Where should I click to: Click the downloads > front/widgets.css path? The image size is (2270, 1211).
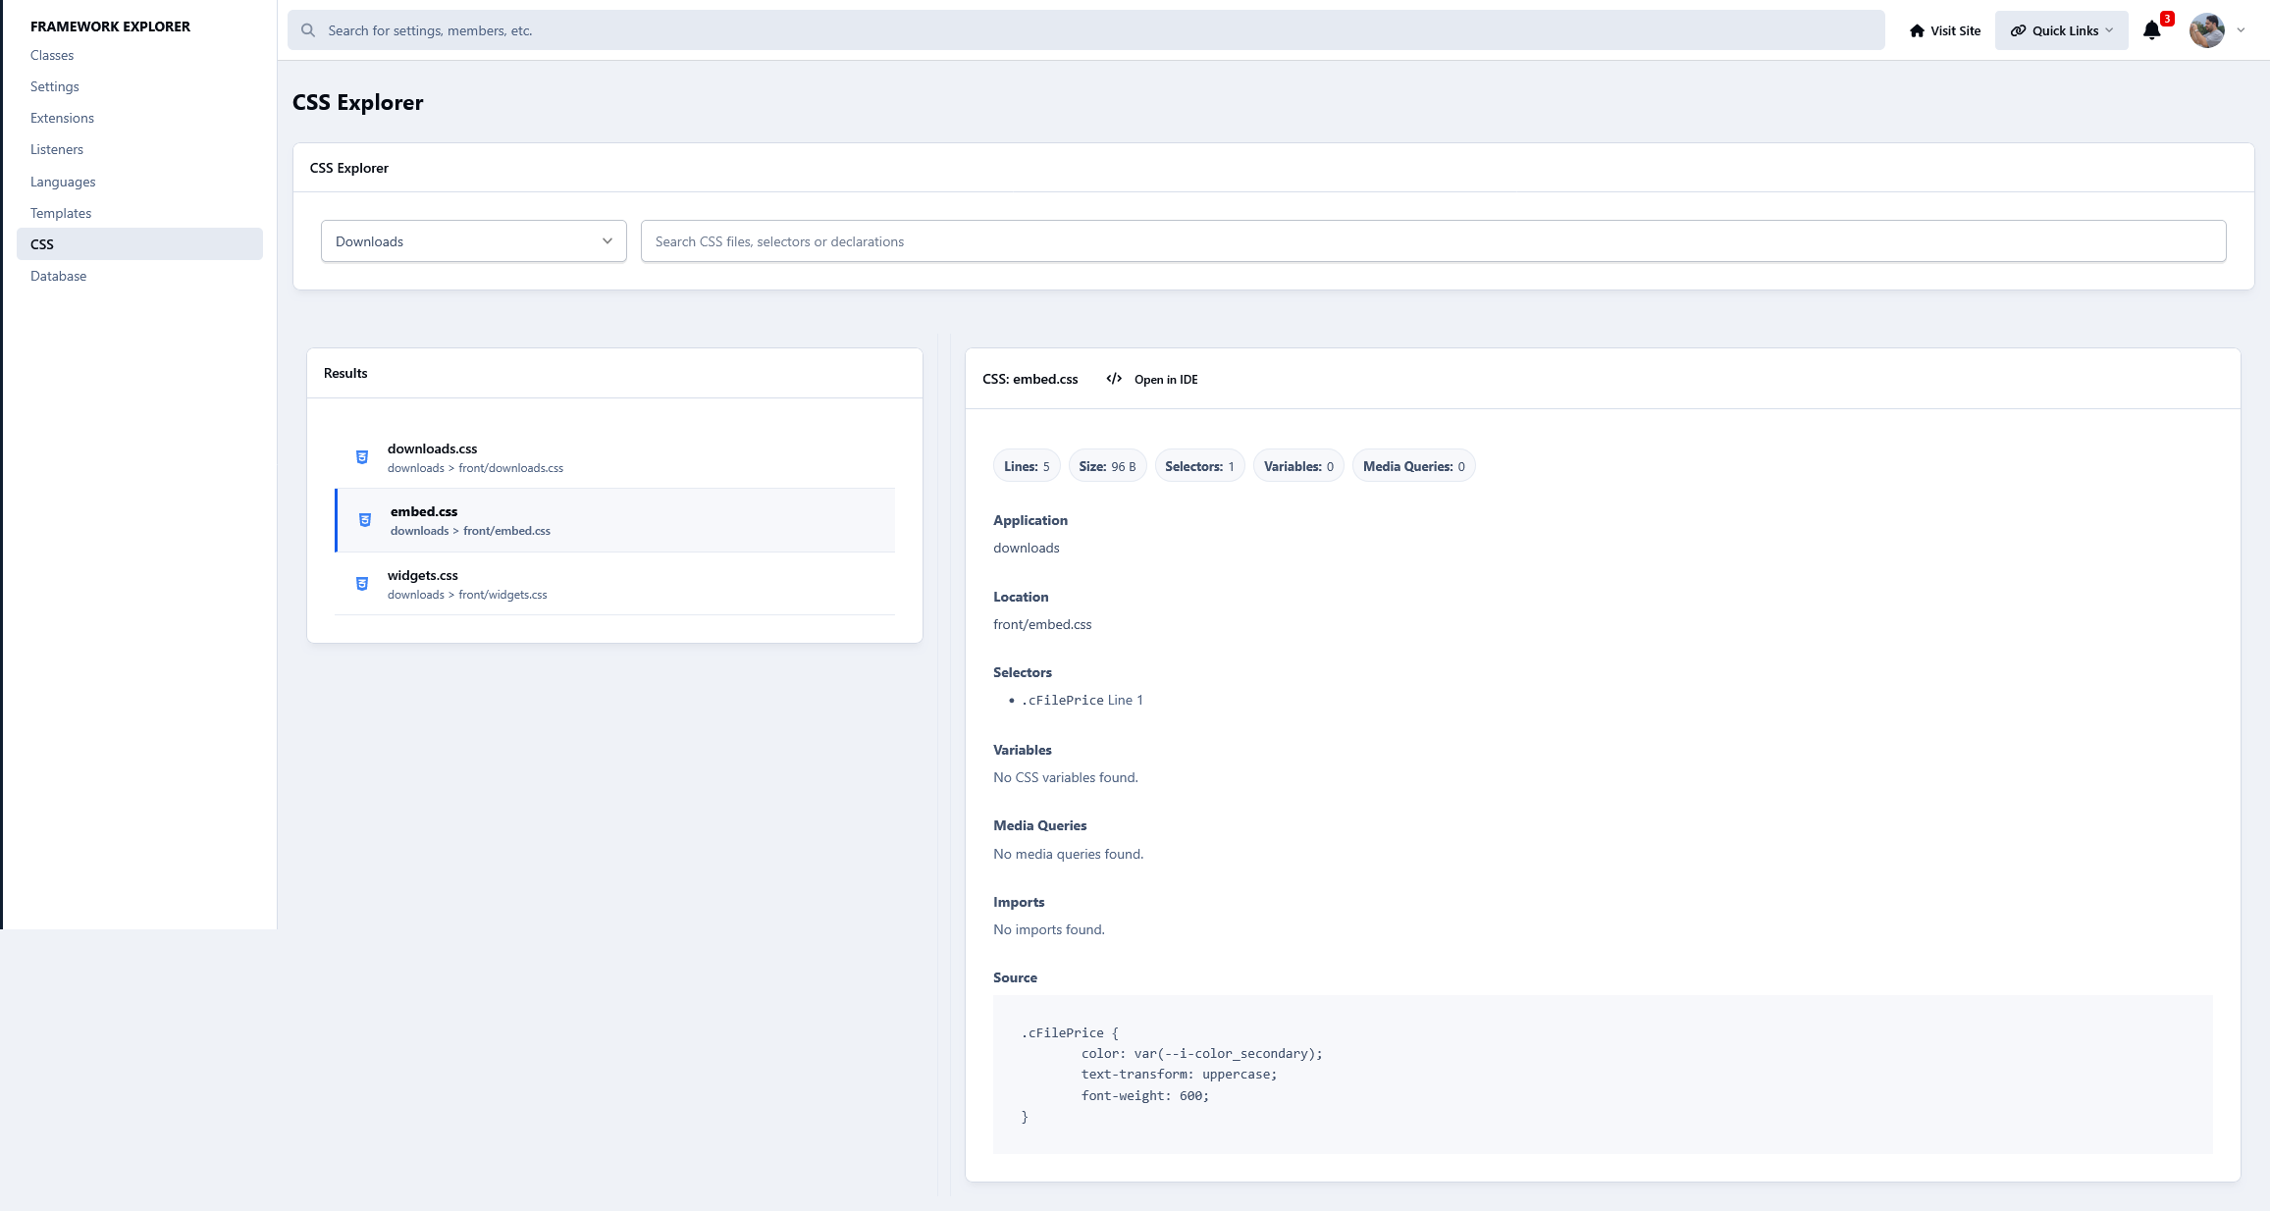[467, 595]
